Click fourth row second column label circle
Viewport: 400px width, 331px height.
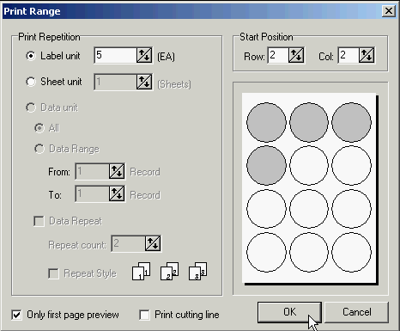[309, 252]
